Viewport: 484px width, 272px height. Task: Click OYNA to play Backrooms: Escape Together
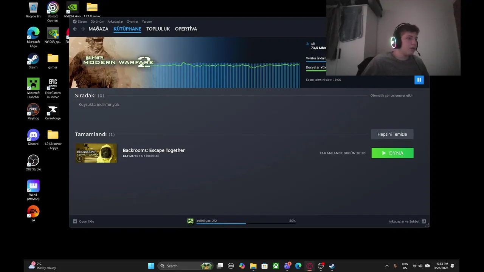click(x=392, y=153)
